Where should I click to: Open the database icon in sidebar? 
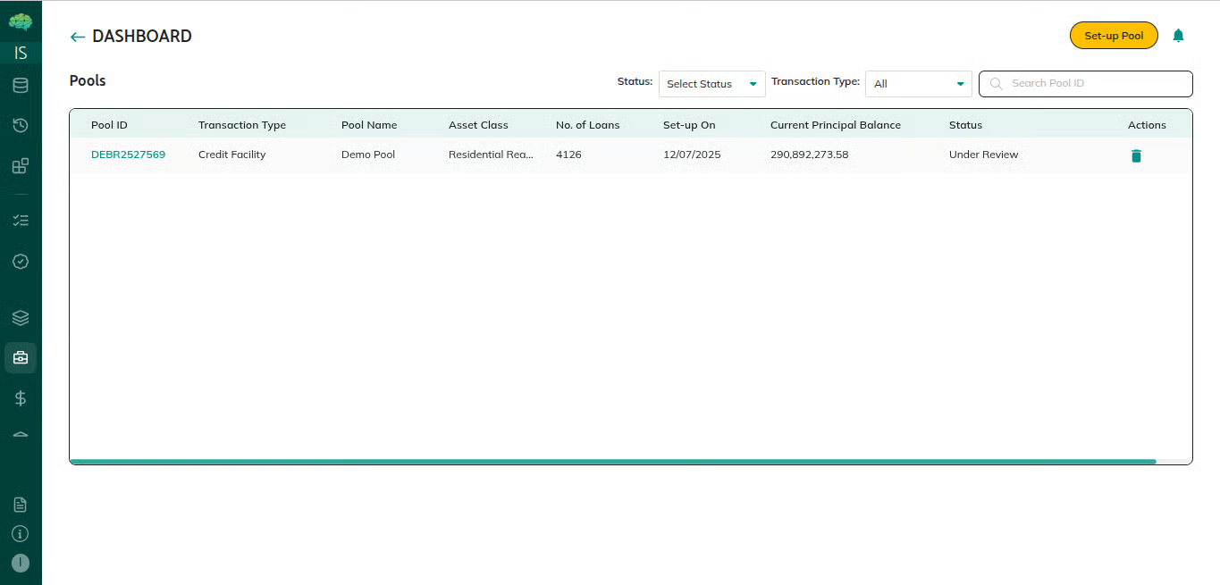[x=20, y=86]
